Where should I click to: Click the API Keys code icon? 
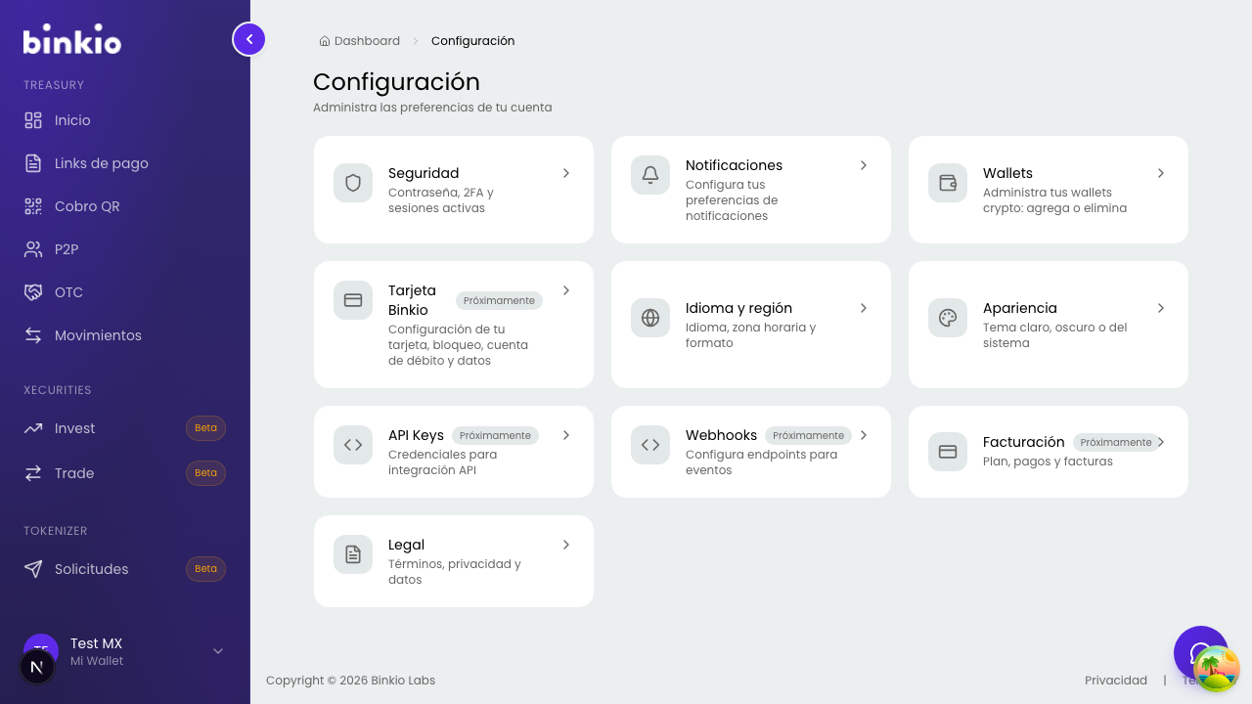[353, 445]
